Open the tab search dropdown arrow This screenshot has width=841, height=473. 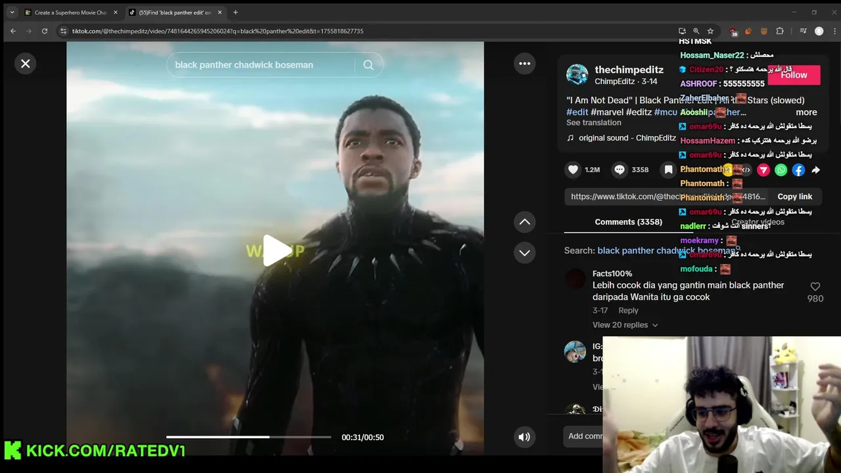pos(12,12)
